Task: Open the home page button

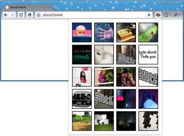Action: 30,15
